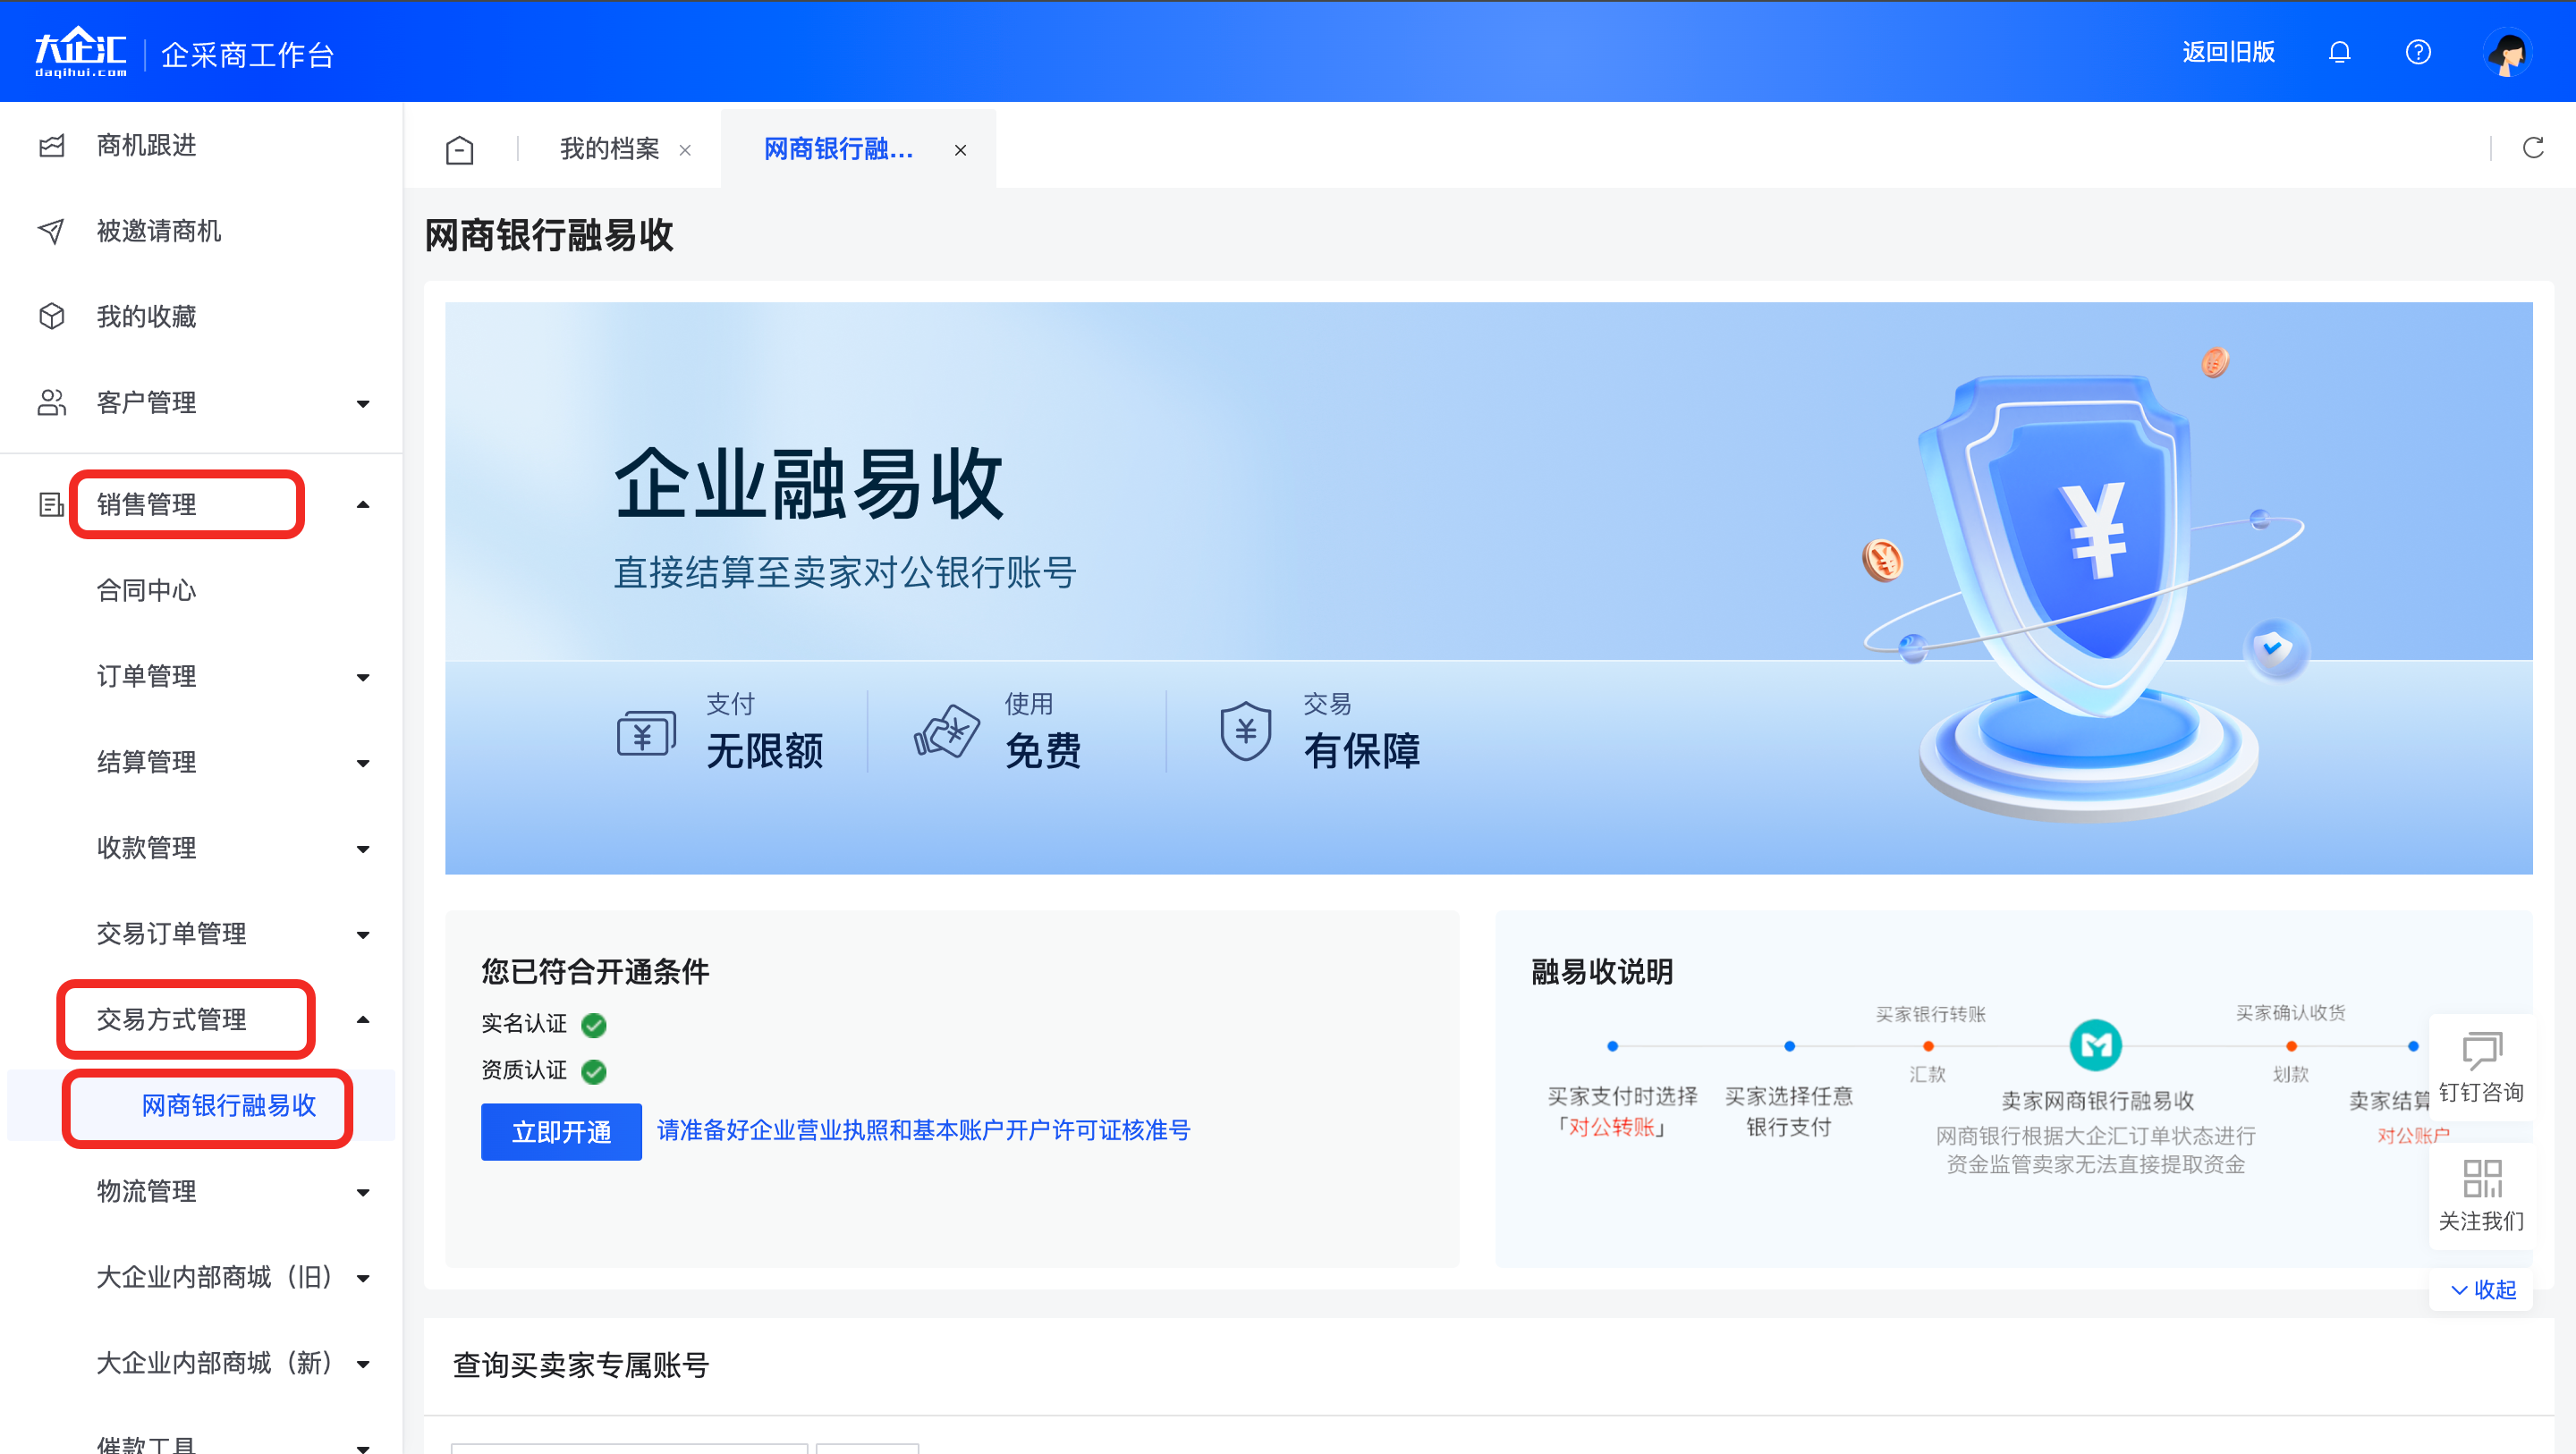Click the 钉钉咨询 label
The width and height of the screenshot is (2576, 1454).
pos(2481,1092)
